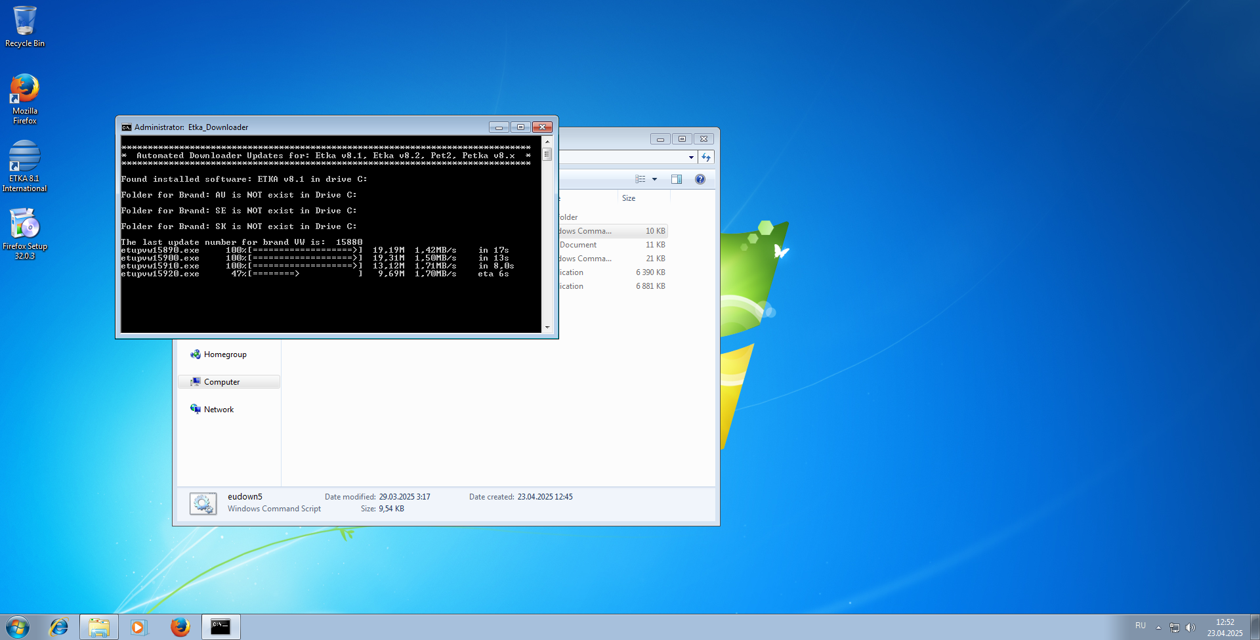1260x640 pixels.
Task: Click the date modified value 29.03.2025 3:17
Action: 404,497
